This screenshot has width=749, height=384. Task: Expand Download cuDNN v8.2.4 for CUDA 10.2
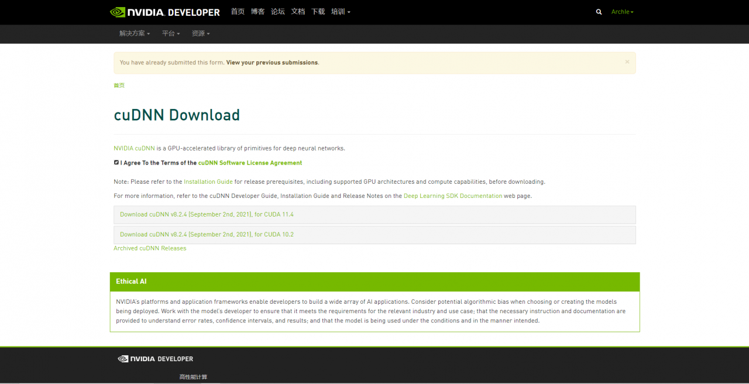[374, 235]
